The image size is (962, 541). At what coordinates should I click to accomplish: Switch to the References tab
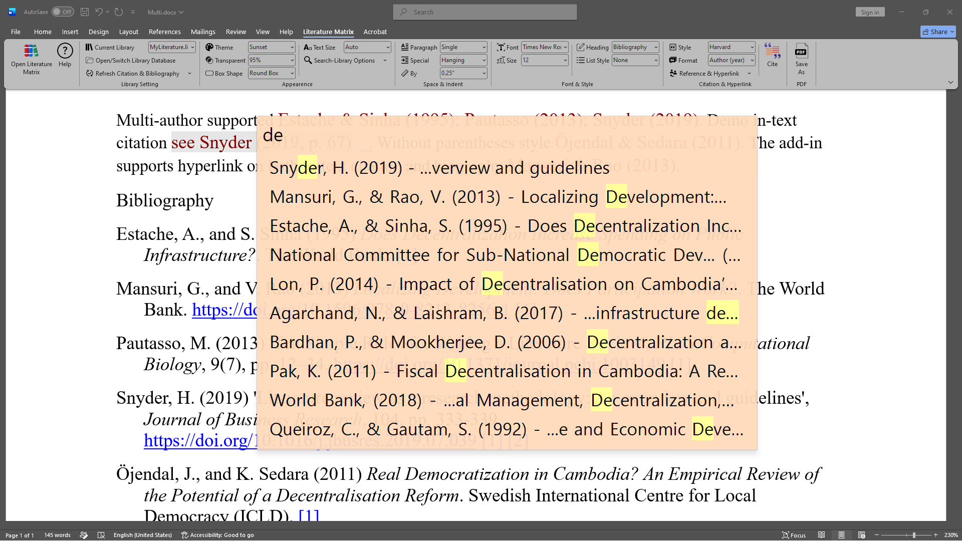[165, 32]
